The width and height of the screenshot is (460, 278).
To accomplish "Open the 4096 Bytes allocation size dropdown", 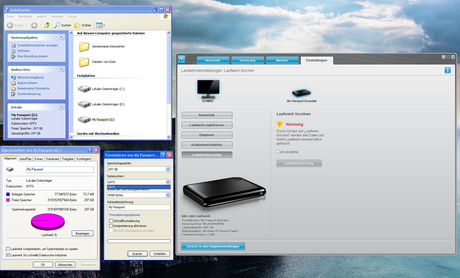I will click(x=168, y=195).
